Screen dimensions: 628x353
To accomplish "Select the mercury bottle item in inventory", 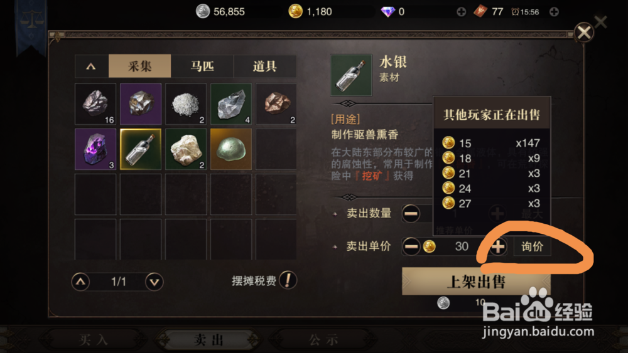I will pyautogui.click(x=141, y=149).
